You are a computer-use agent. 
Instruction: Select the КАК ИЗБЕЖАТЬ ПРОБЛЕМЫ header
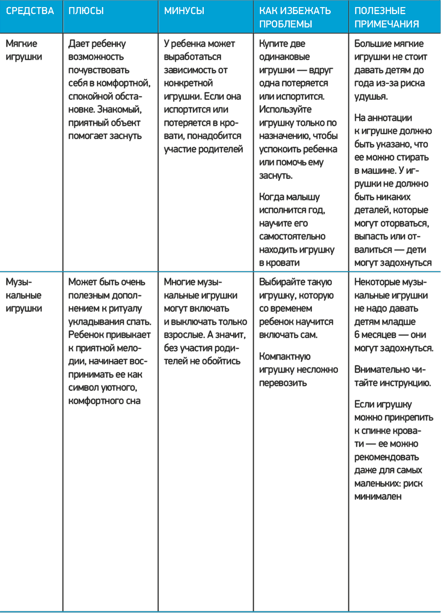295,17
